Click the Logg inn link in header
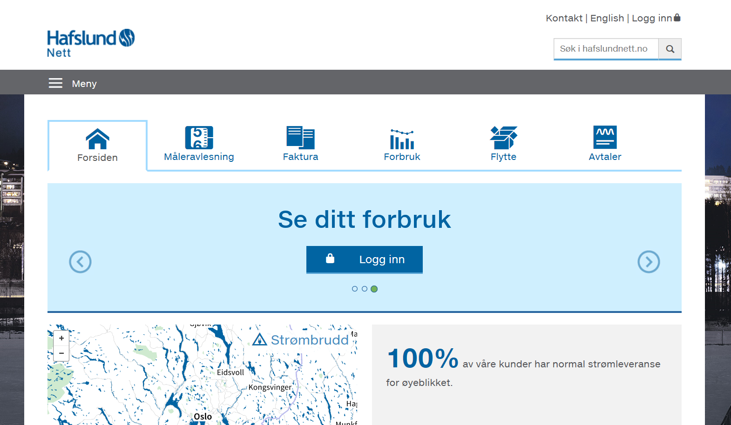This screenshot has height=425, width=731. (652, 18)
